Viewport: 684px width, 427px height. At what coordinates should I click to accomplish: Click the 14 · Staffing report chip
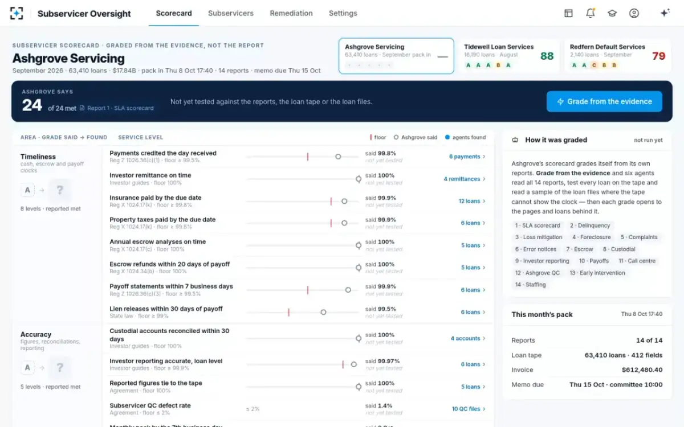click(x=531, y=285)
